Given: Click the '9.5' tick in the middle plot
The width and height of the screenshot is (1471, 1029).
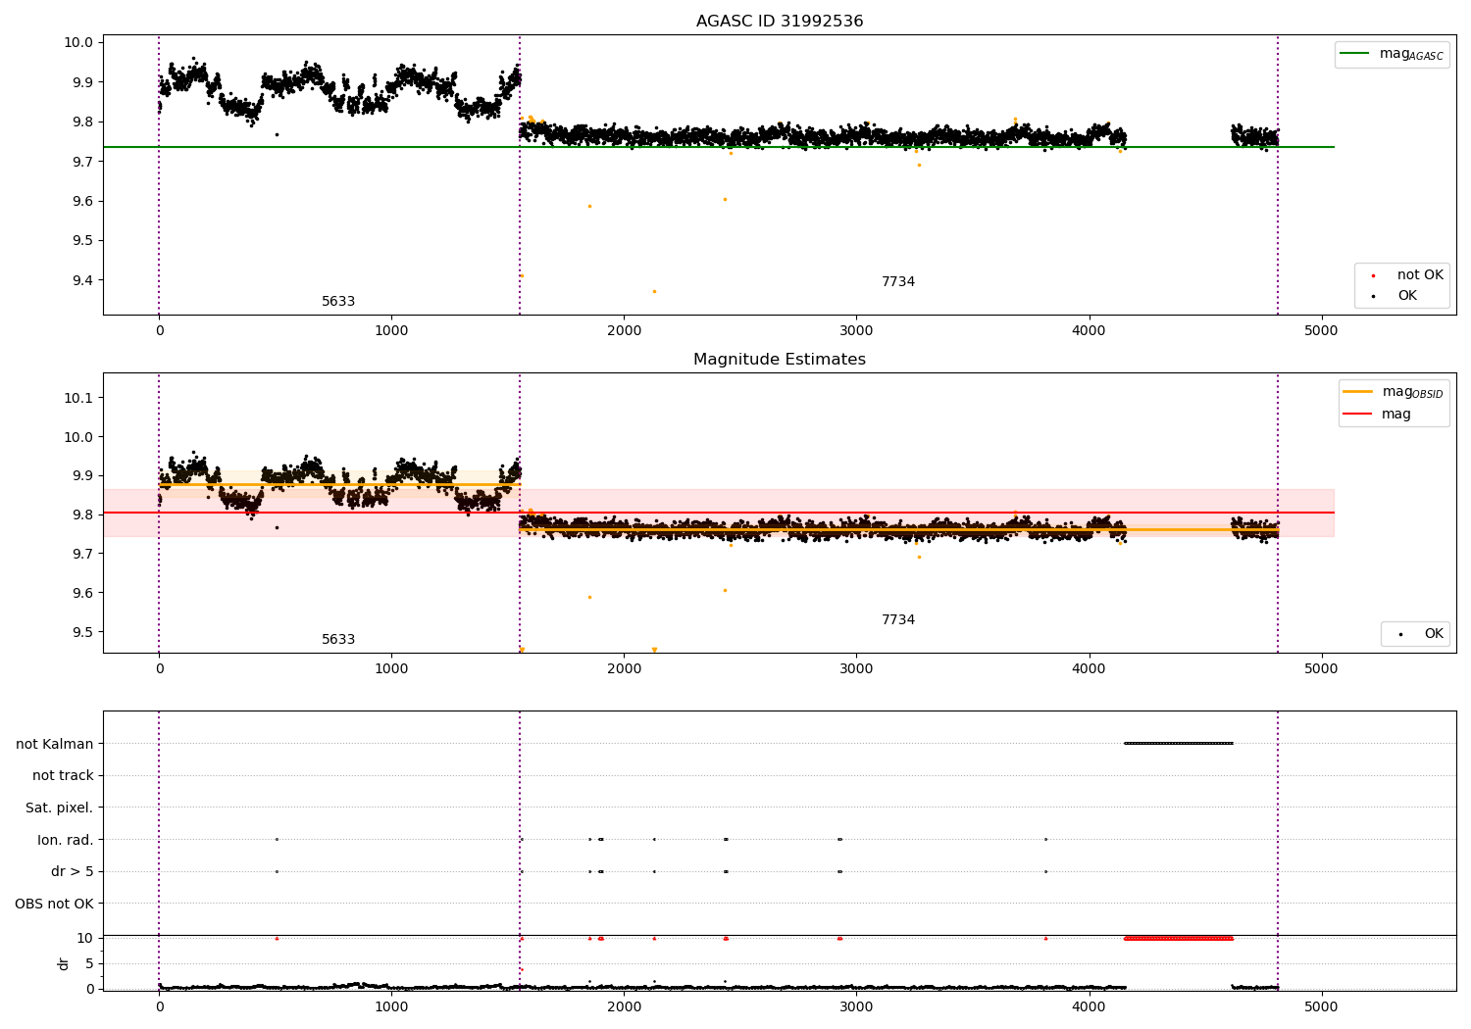Looking at the screenshot, I should [81, 632].
